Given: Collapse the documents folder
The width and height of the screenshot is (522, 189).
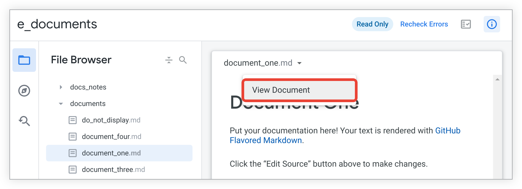Looking at the screenshot, I should point(61,104).
